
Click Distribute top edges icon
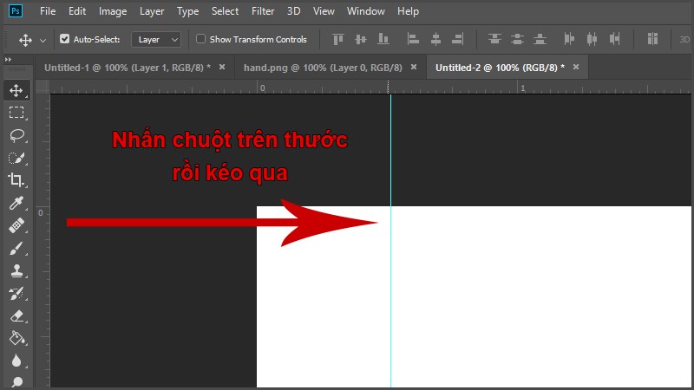[494, 39]
